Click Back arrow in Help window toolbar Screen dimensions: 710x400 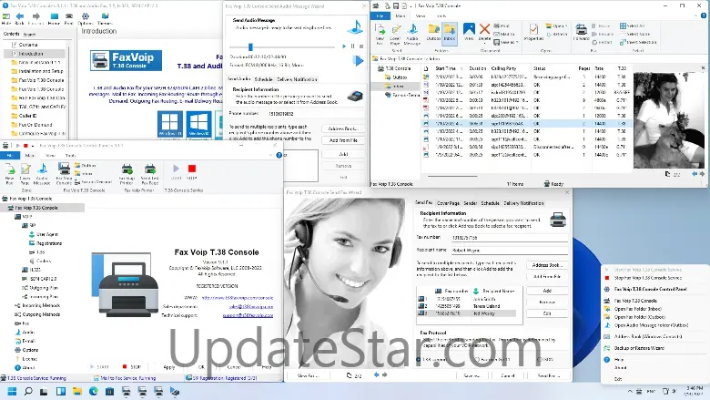coord(20,16)
